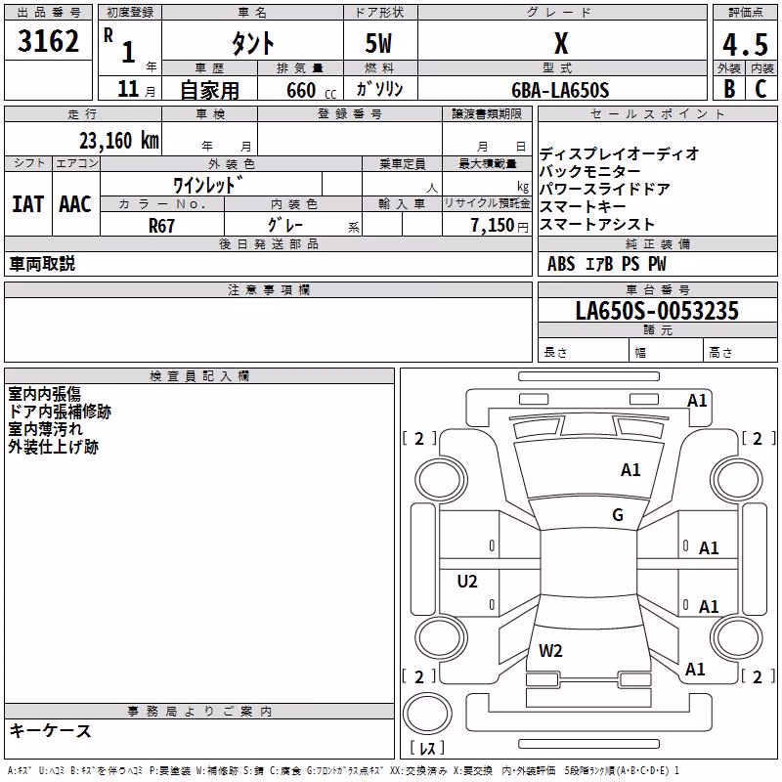Screen dimensions: 782x782
Task: Click door type 5W value
Action: [378, 43]
